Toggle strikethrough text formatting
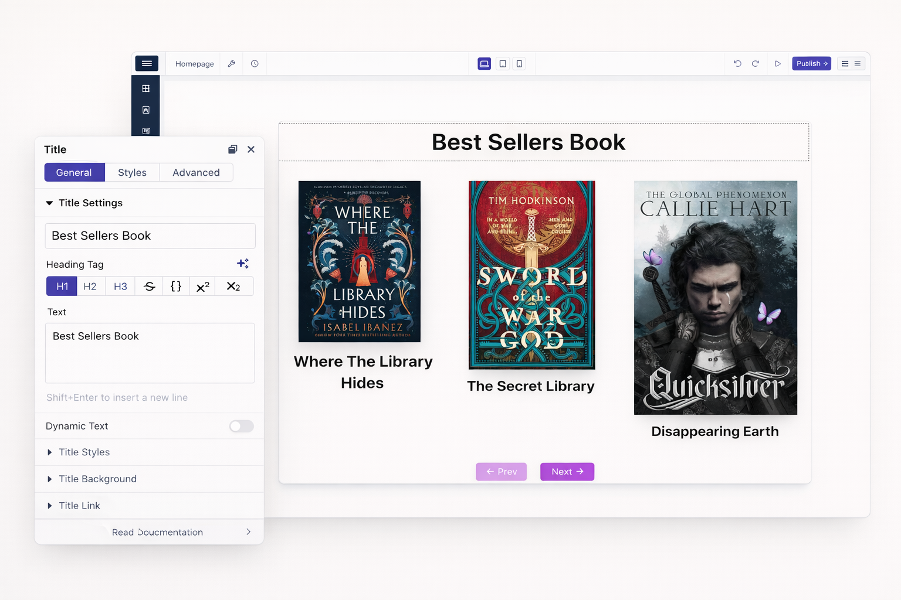Image resolution: width=901 pixels, height=600 pixels. coord(150,287)
